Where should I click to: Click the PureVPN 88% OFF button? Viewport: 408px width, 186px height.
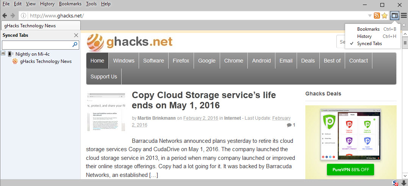(350, 170)
